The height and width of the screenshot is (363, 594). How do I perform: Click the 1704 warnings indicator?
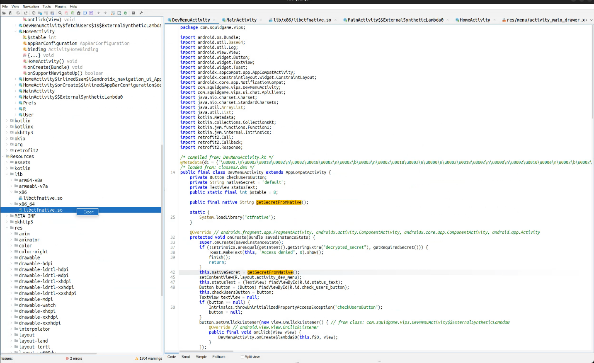coord(148,358)
